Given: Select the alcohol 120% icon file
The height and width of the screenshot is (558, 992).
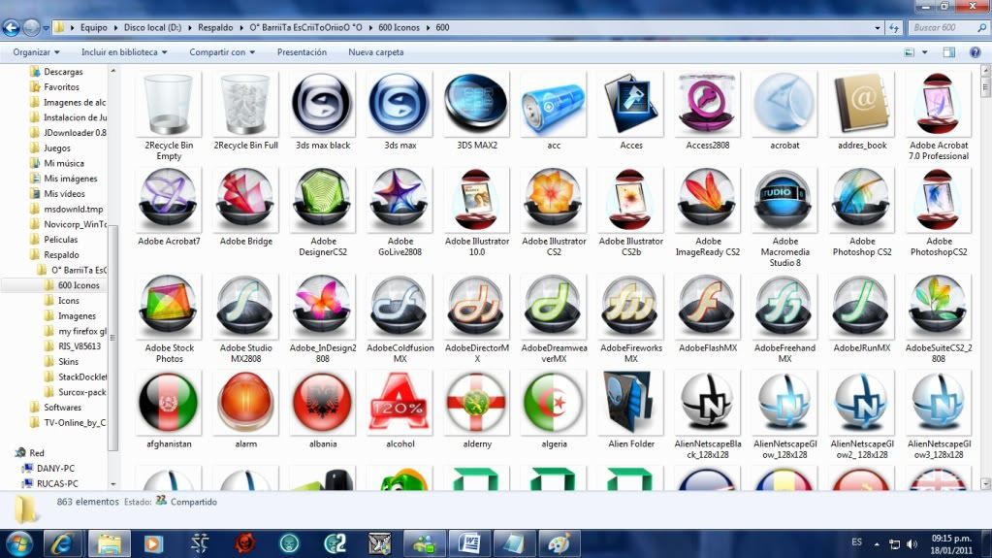Looking at the screenshot, I should [400, 410].
